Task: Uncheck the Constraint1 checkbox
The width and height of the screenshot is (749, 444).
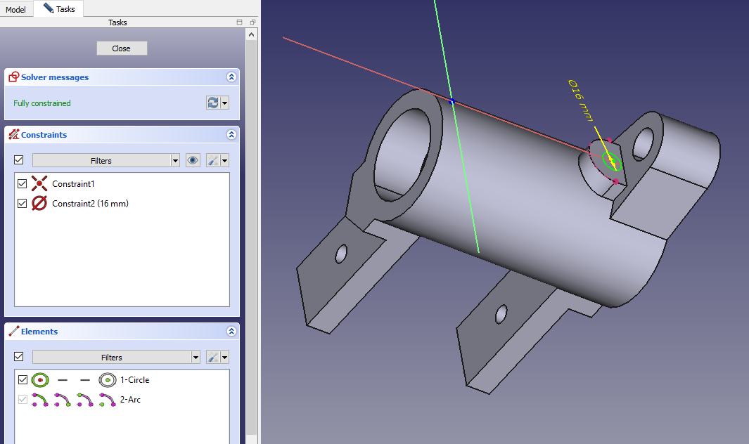Action: tap(22, 184)
